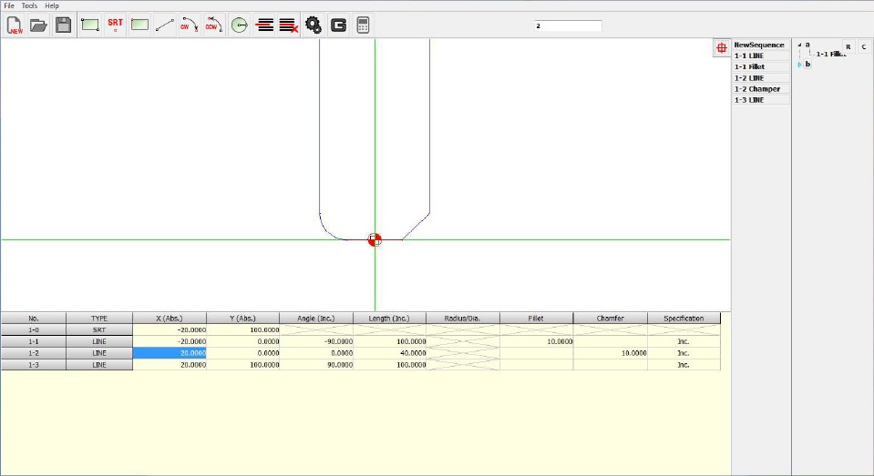Screen dimensions: 874x476
Task: Select the green rectangle with red corner tool
Action: point(139,25)
